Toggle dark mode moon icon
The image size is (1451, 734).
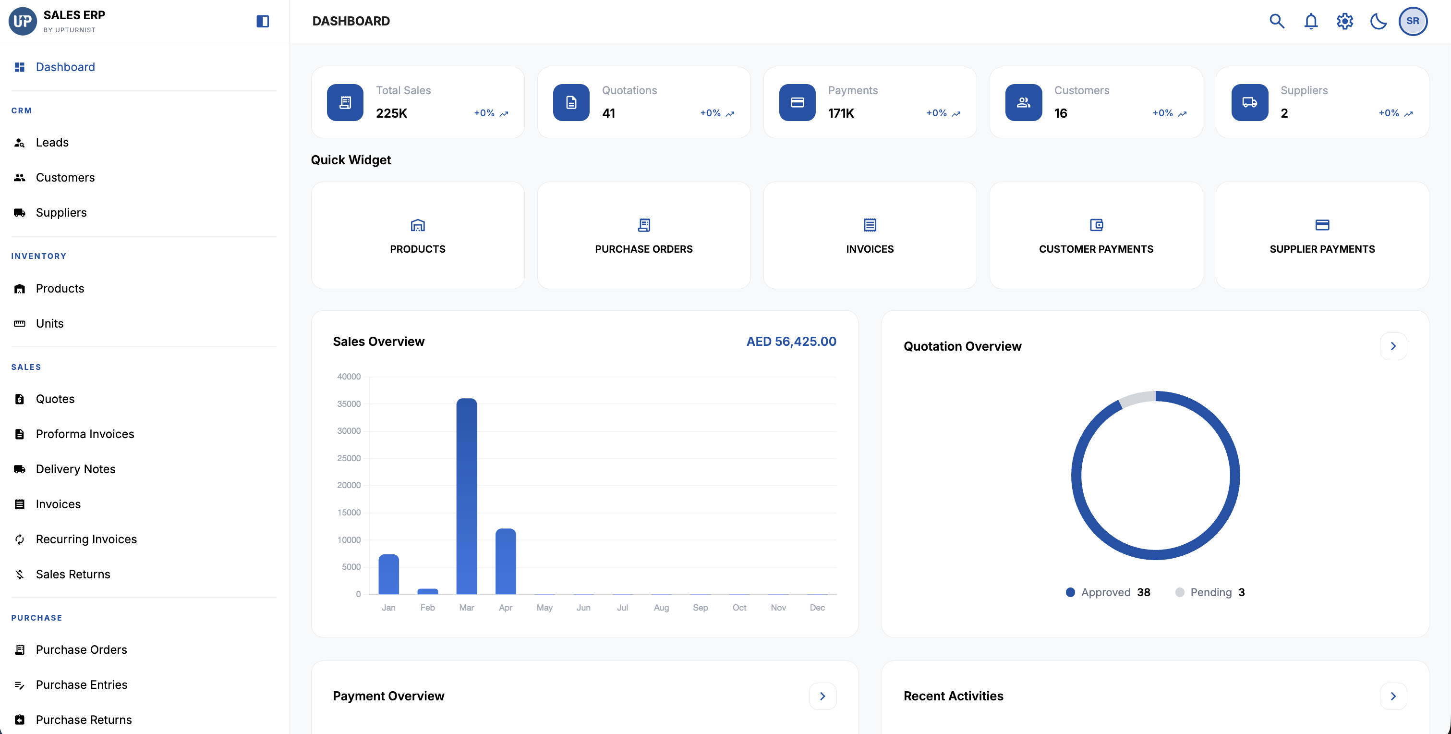point(1378,22)
